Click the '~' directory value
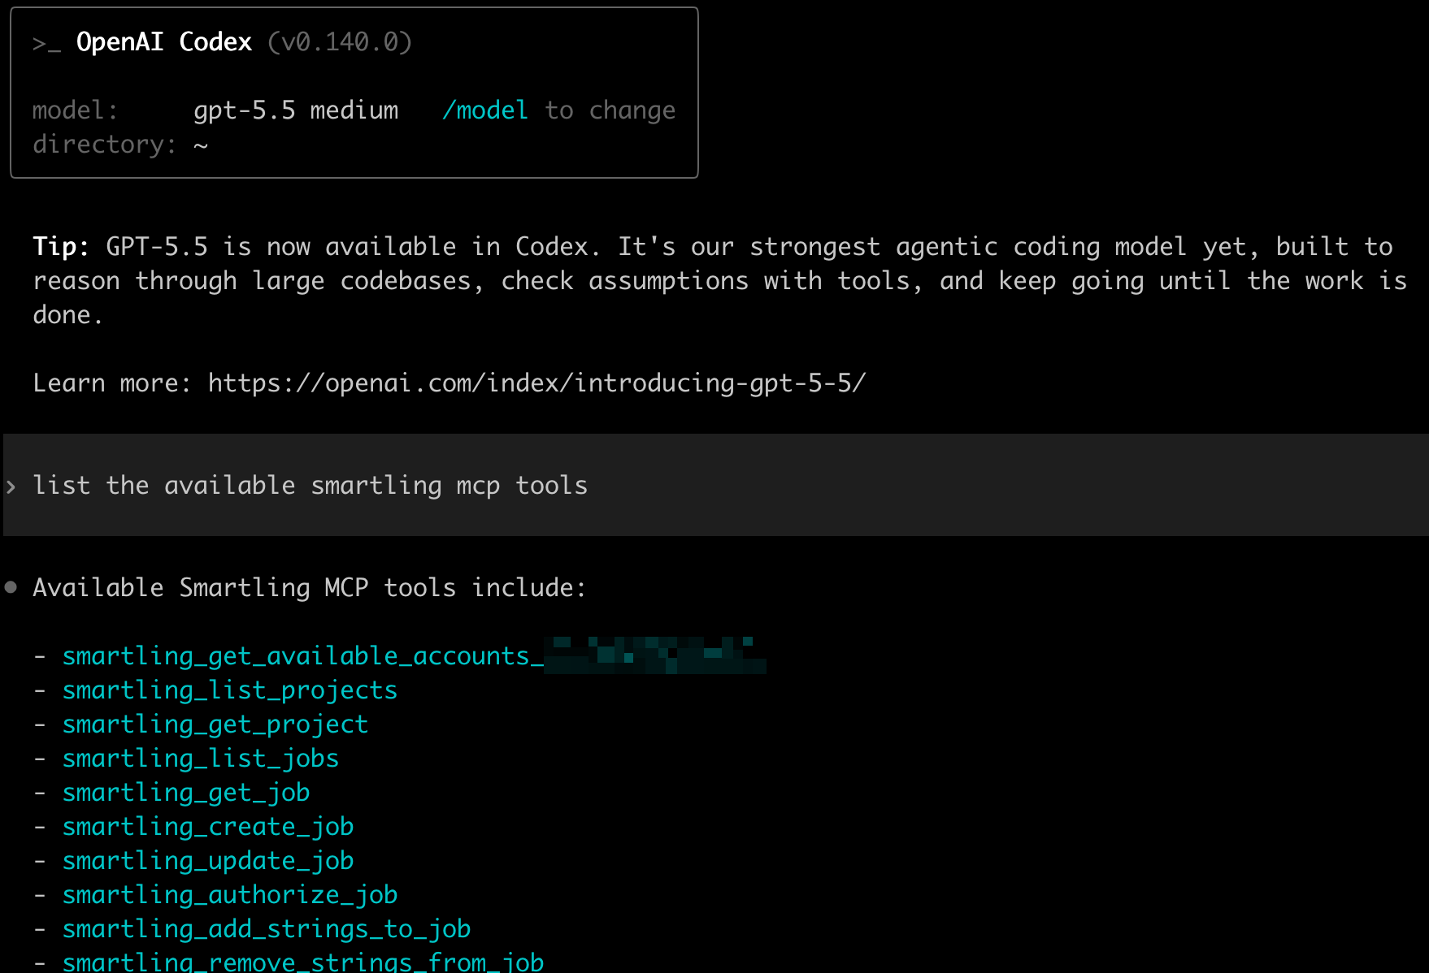 [x=201, y=145]
